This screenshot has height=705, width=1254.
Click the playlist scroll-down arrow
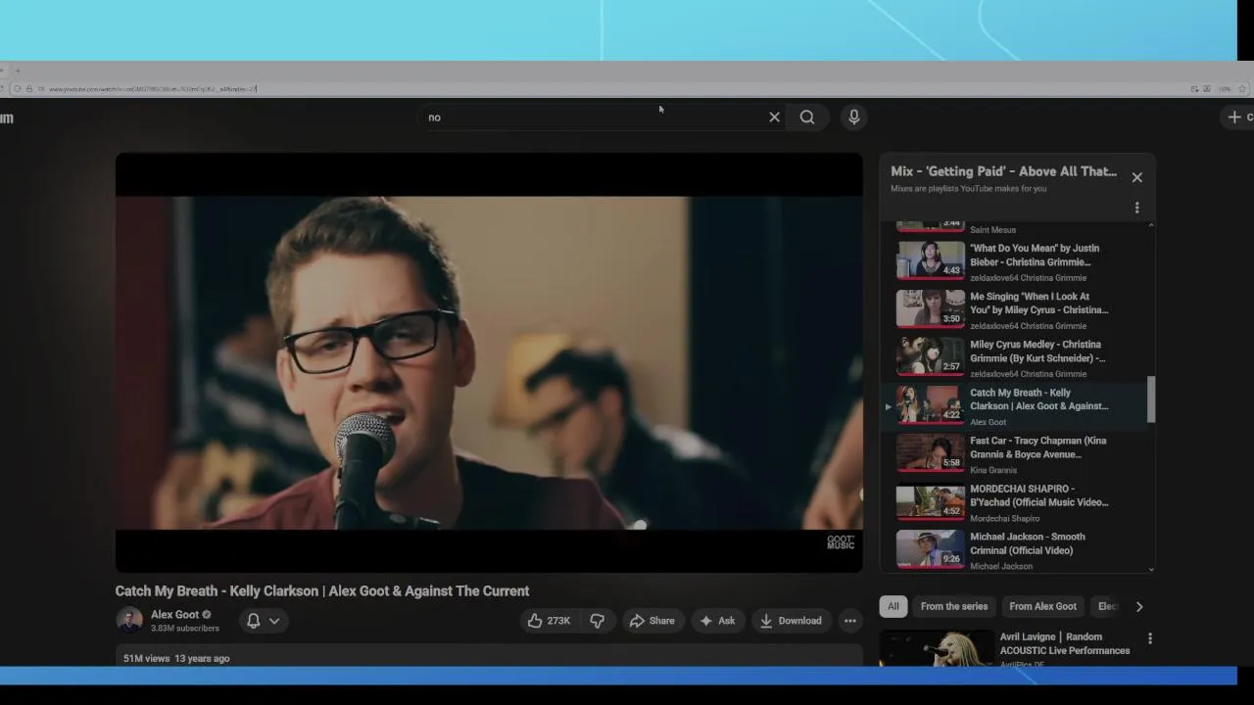tap(1151, 568)
